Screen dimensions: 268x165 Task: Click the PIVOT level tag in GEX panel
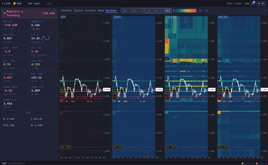tap(63, 91)
